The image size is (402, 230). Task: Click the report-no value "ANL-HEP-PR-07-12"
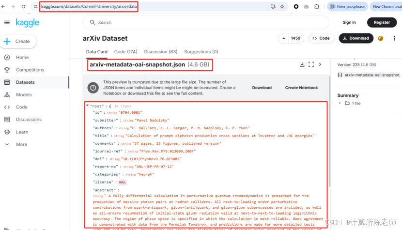[x=154, y=167]
